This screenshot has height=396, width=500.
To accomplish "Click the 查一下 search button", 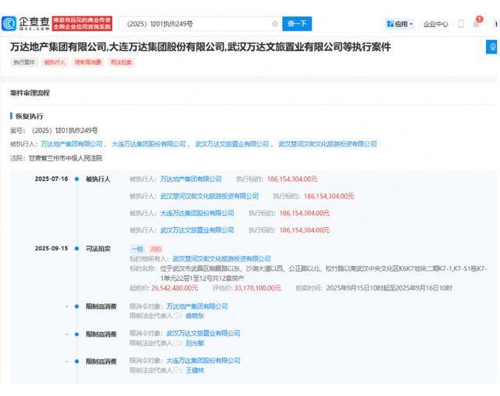I will coord(297,23).
